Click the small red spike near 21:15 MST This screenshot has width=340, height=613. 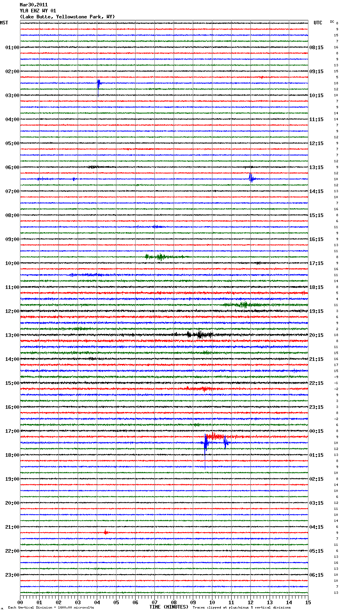[106, 532]
